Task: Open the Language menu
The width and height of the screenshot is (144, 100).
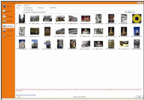Action: (14, 3)
